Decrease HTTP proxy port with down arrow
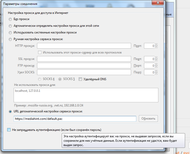 pyautogui.click(x=156, y=47)
